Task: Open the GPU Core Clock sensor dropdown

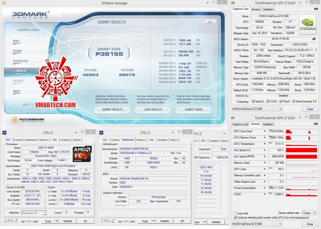Action: pos(265,131)
